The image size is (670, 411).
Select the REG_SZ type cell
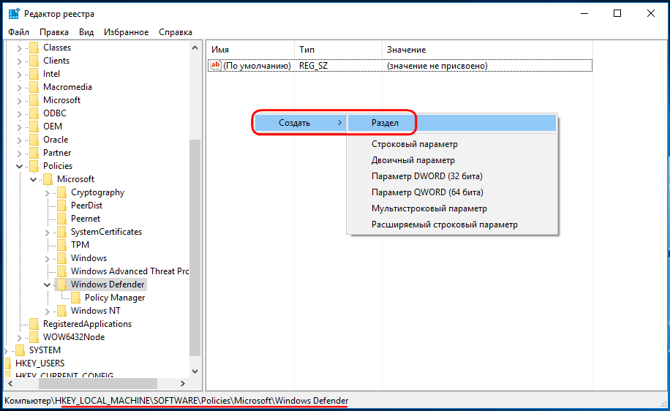[313, 66]
